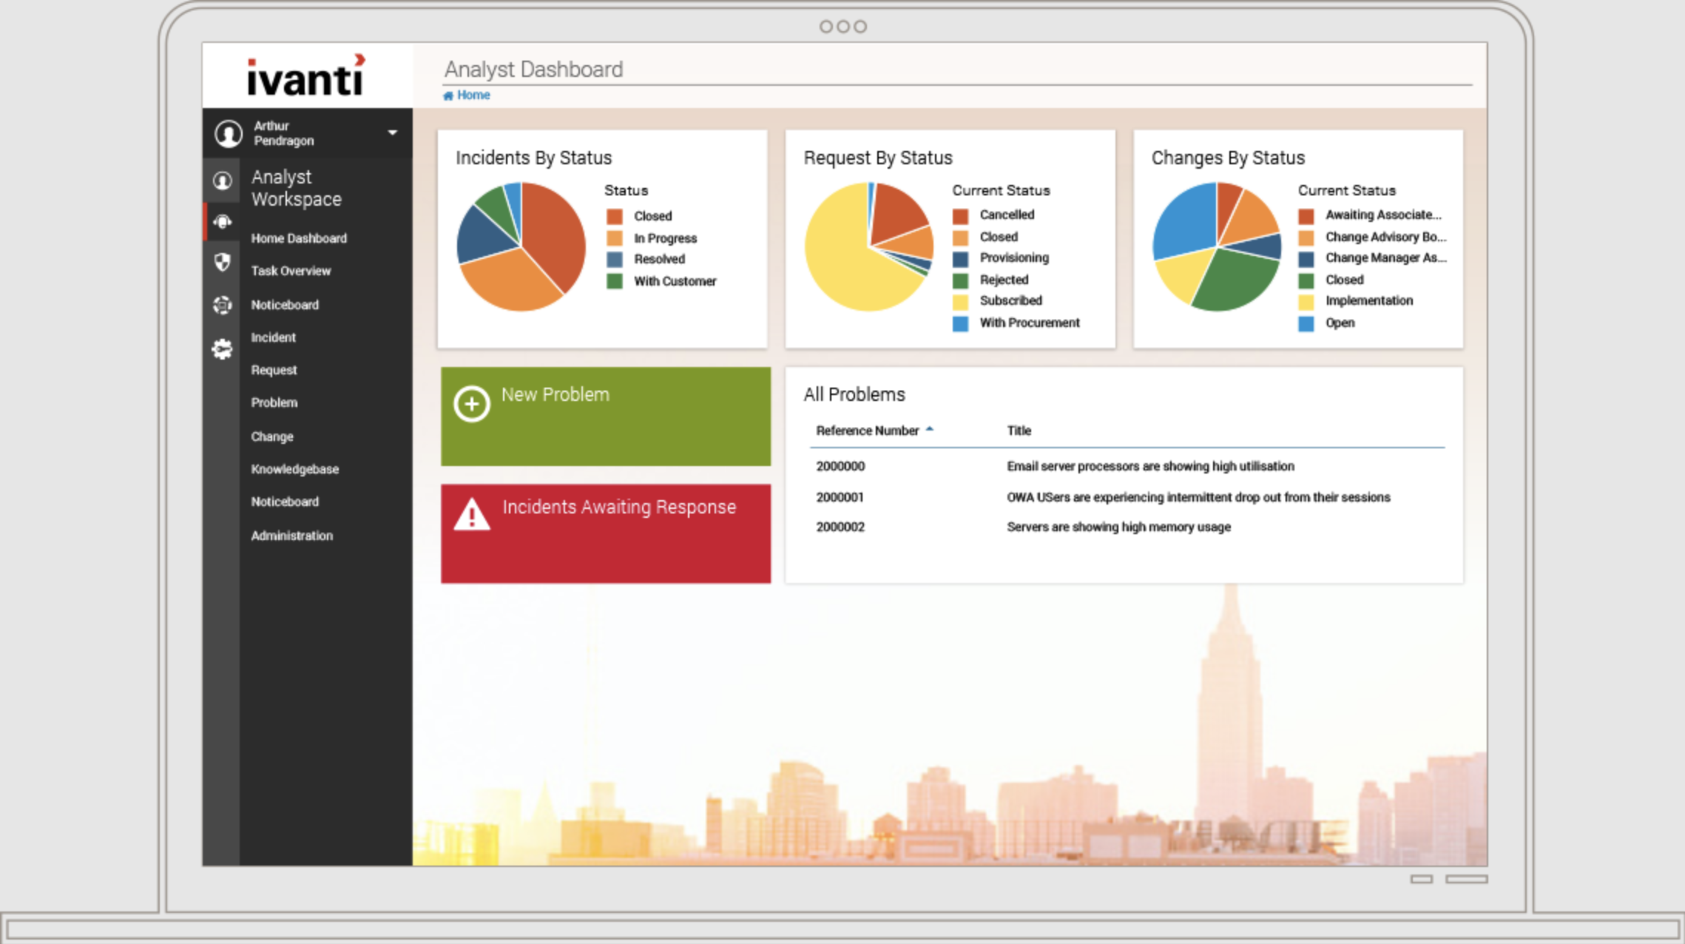The height and width of the screenshot is (944, 1685).
Task: Expand the Arthur Pendragon user dropdown arrow
Action: (x=392, y=132)
